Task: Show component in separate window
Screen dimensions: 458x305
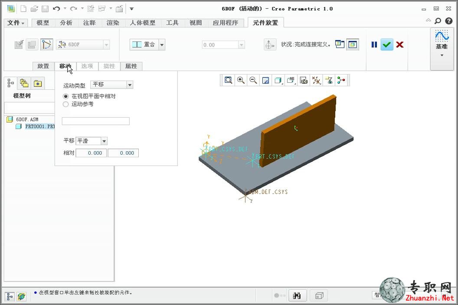Action: pos(340,44)
